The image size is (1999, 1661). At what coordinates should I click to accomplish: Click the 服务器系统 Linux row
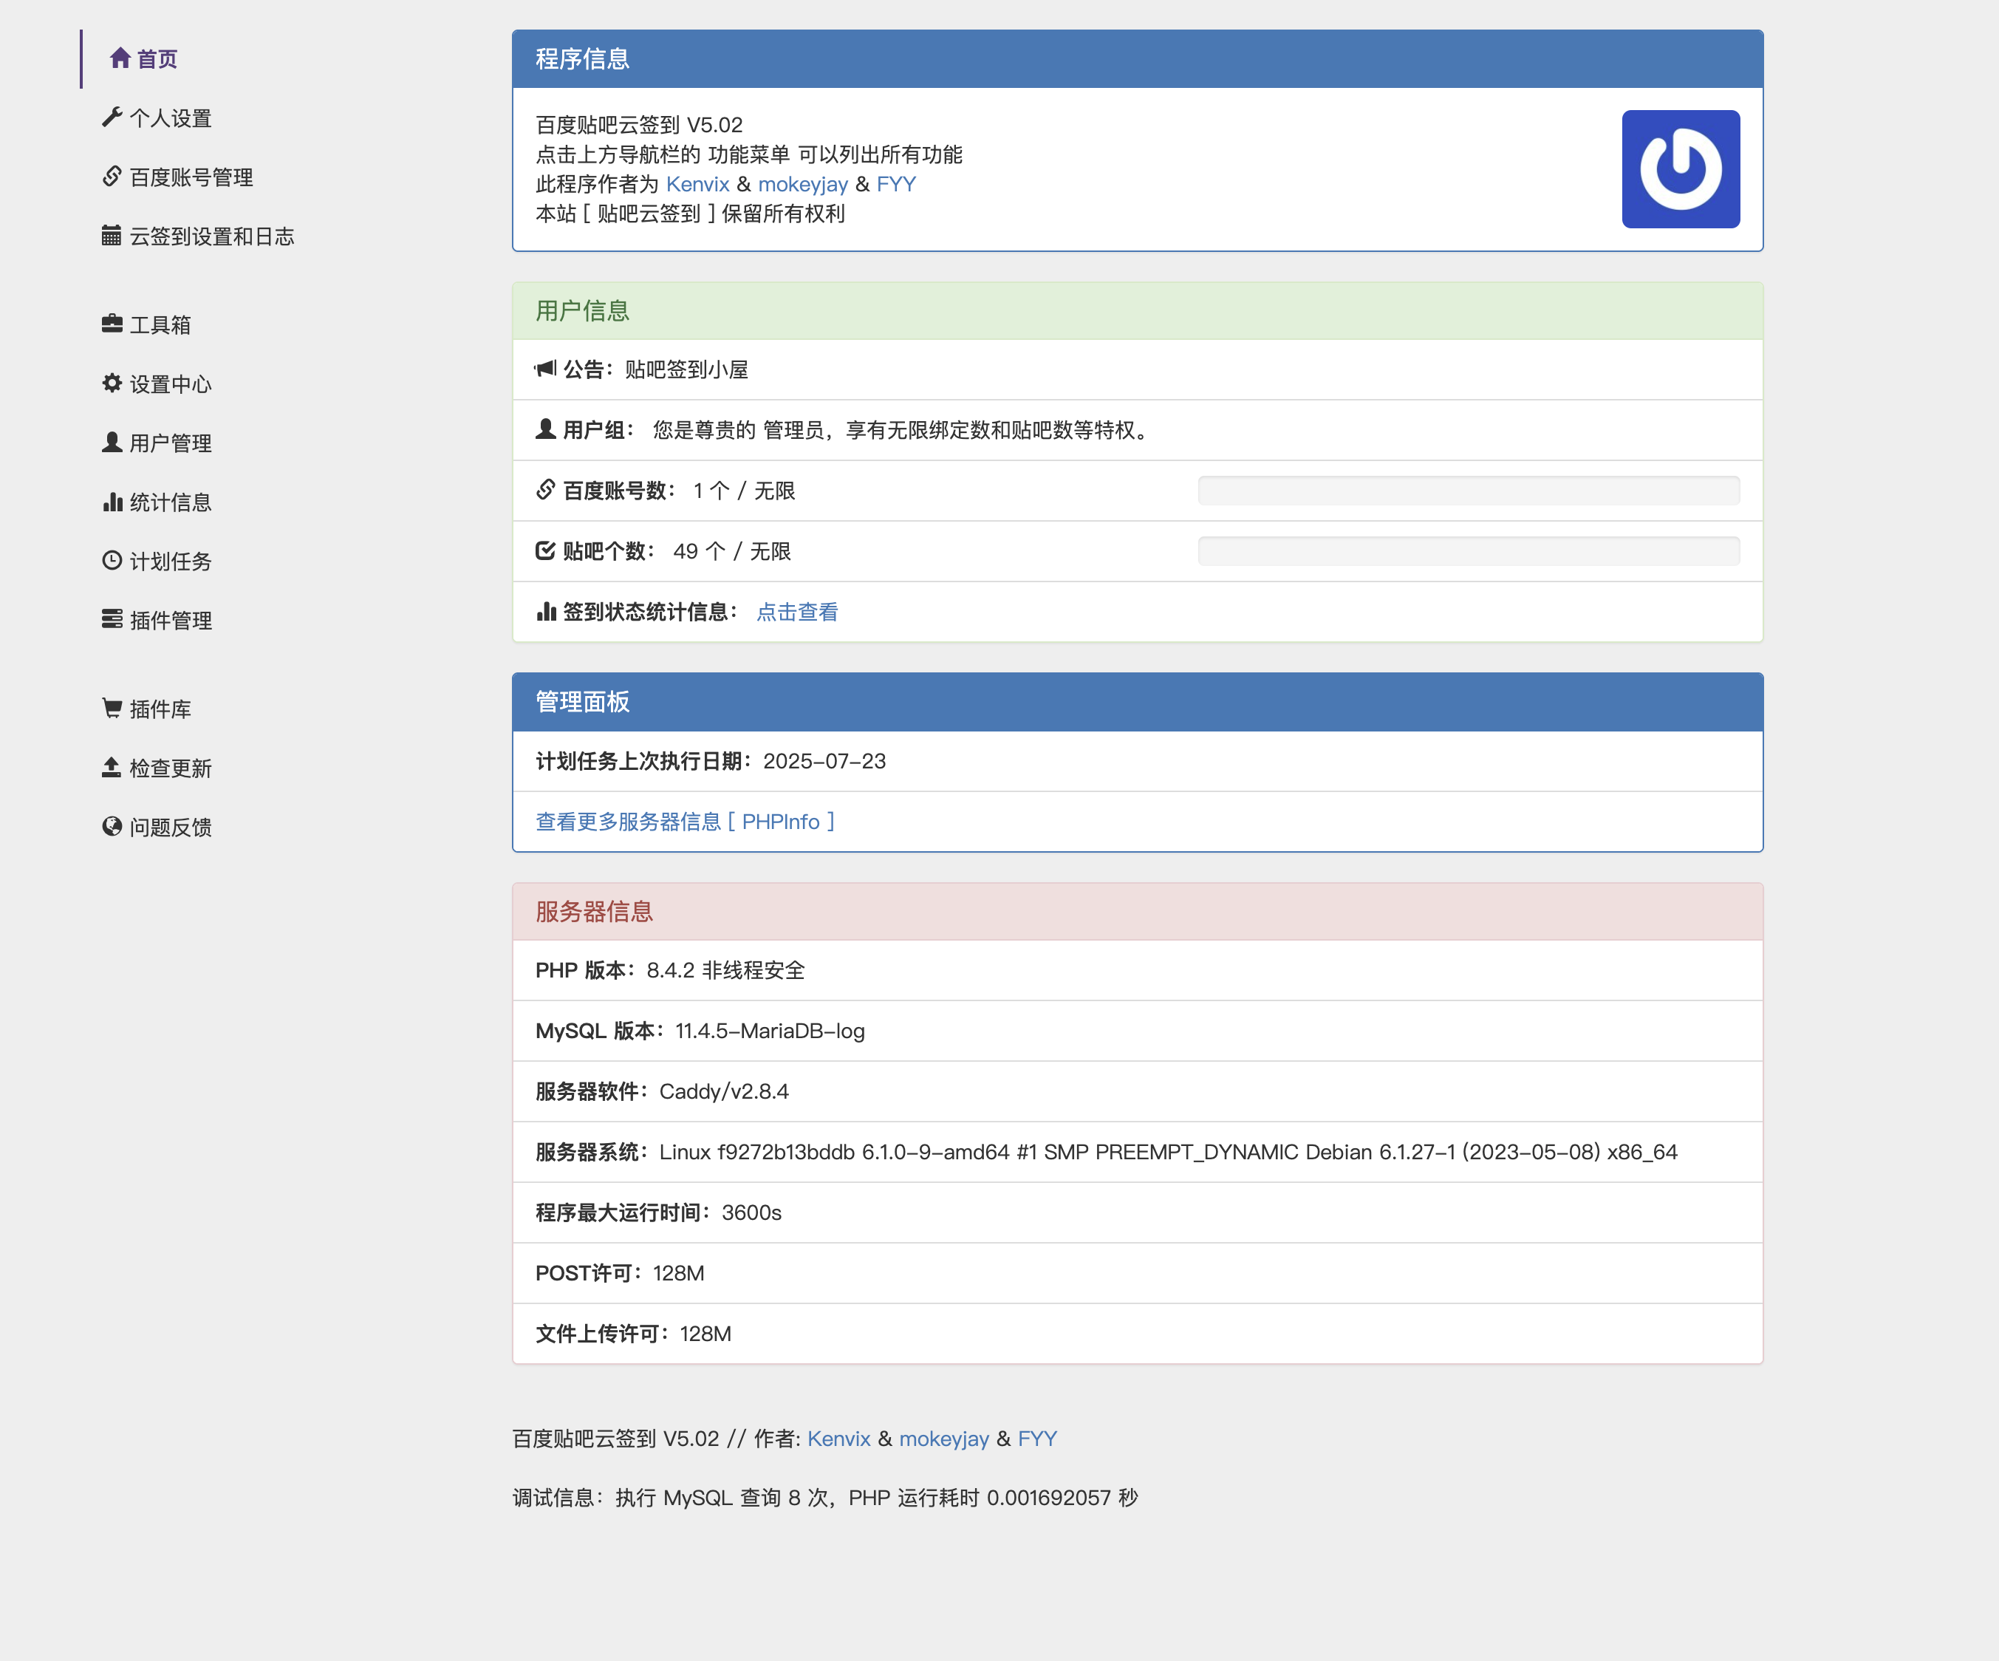click(x=1138, y=1152)
